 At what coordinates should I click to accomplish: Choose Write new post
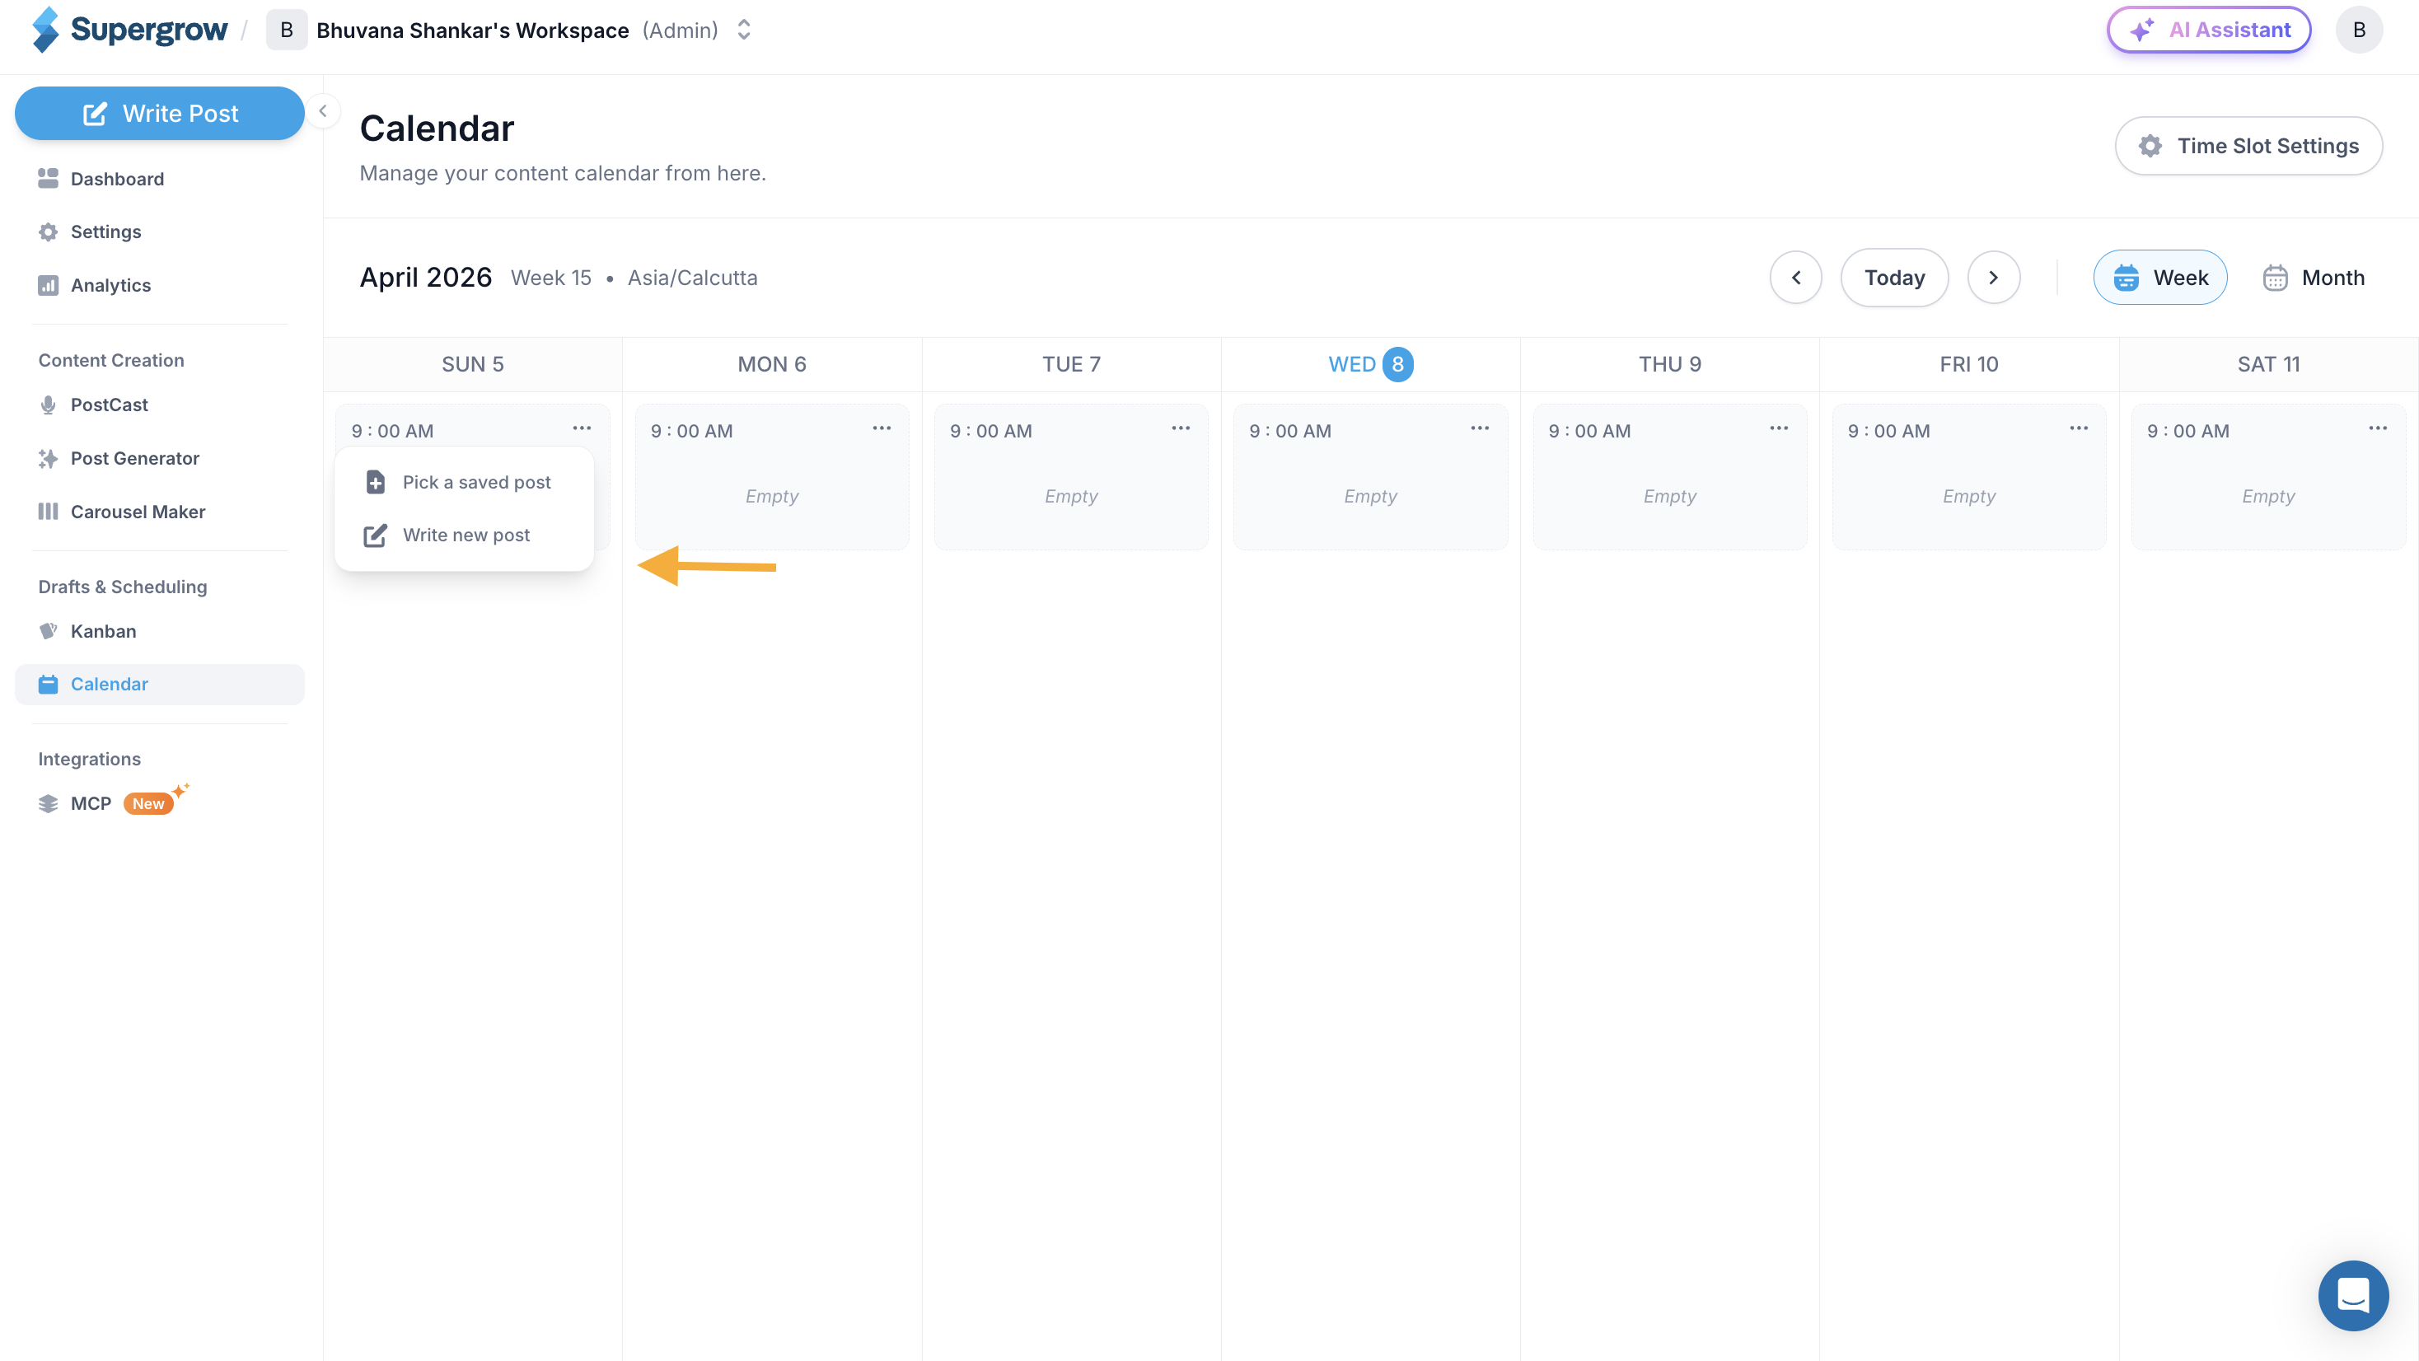pyautogui.click(x=464, y=536)
